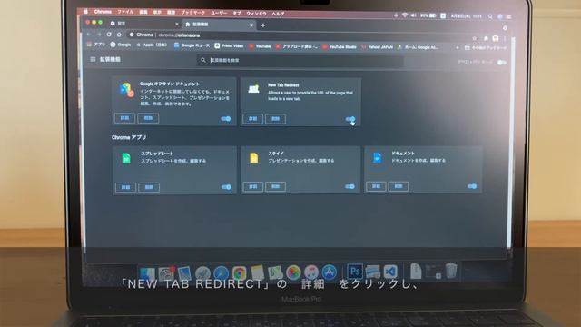The width and height of the screenshot is (581, 327).
Task: Click the blue Documents app icon
Action: tap(378, 157)
